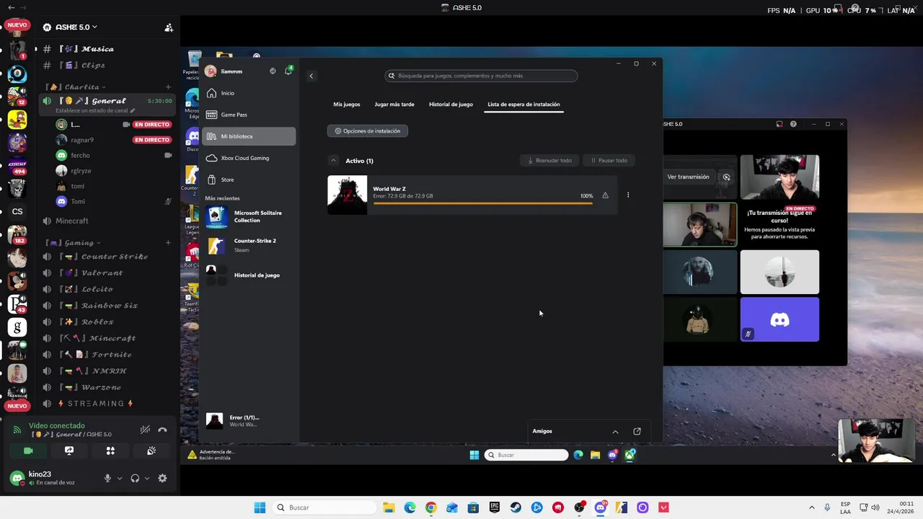Click the Discord logo video tile
The image size is (923, 519).
(x=780, y=319)
